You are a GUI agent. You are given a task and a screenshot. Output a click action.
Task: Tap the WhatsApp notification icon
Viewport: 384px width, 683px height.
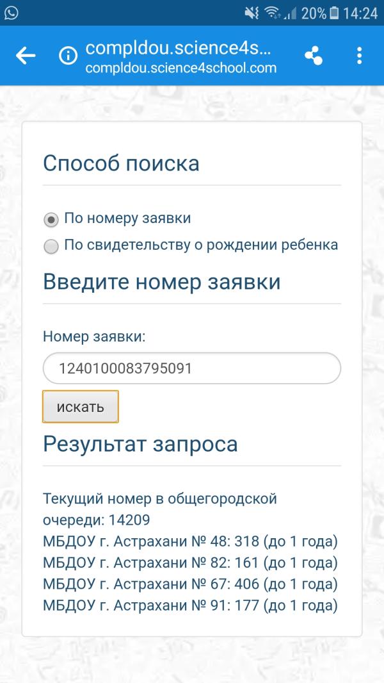point(11,13)
